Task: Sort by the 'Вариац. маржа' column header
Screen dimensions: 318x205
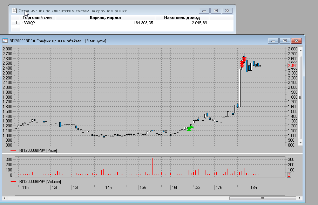Action: pos(105,17)
